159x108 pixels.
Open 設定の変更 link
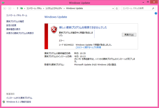pos(11,25)
